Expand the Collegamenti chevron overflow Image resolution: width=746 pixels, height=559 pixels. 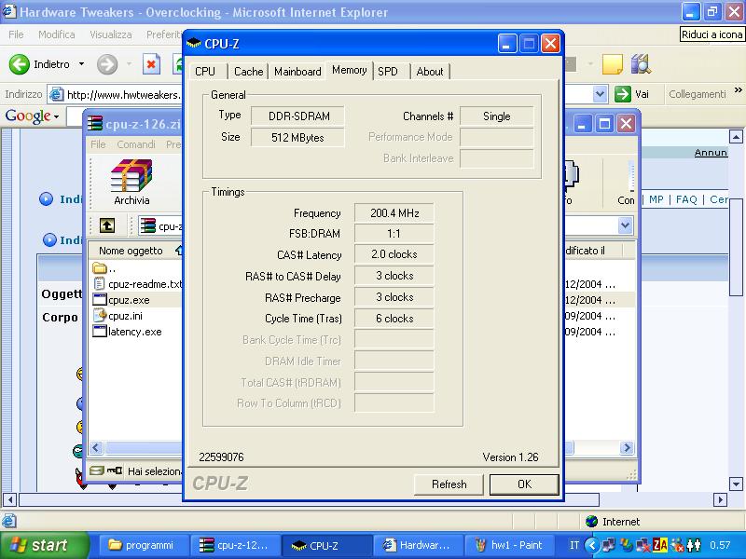click(x=738, y=89)
